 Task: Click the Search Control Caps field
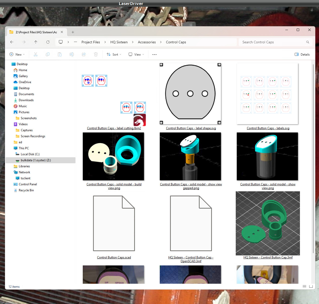tap(275, 42)
